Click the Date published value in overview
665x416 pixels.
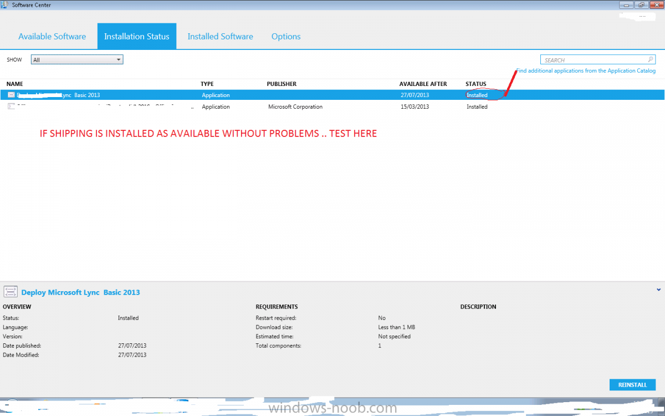(x=132, y=346)
